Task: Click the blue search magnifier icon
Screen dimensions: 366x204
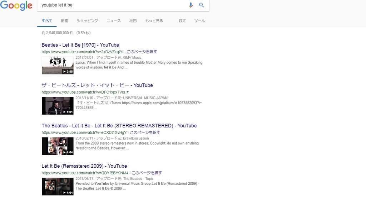Action: (x=202, y=5)
